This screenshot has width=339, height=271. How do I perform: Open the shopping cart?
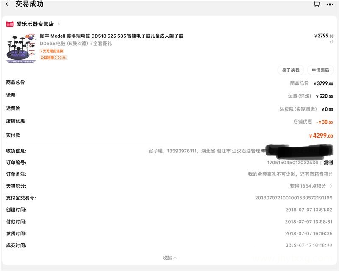[317, 4]
